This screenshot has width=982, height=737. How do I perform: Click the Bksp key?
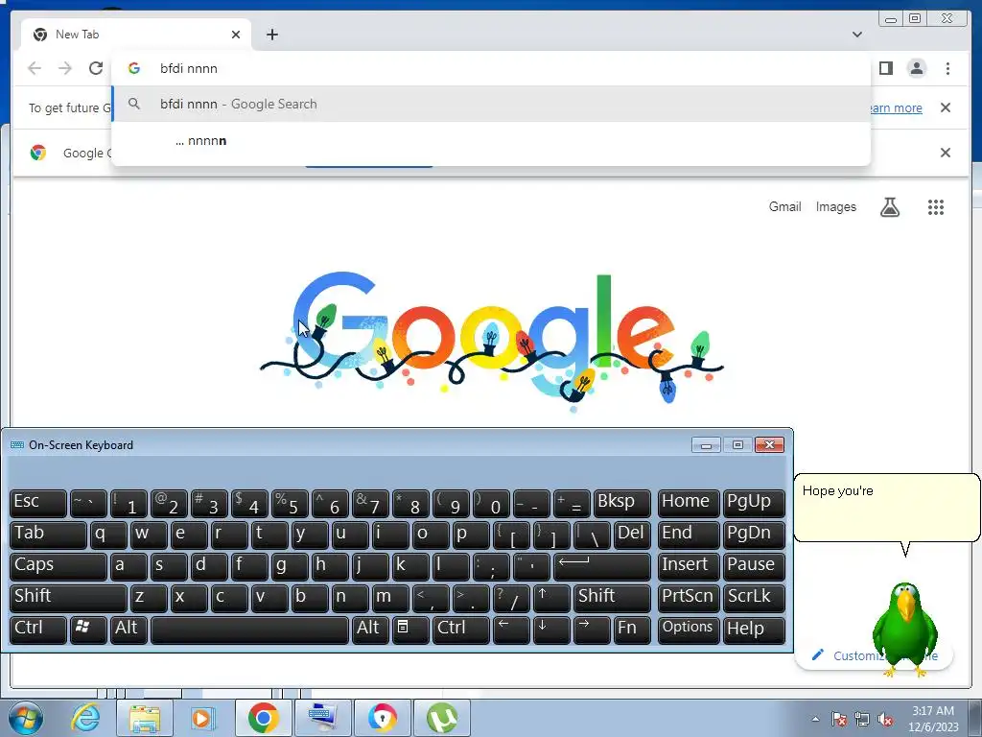pos(621,503)
